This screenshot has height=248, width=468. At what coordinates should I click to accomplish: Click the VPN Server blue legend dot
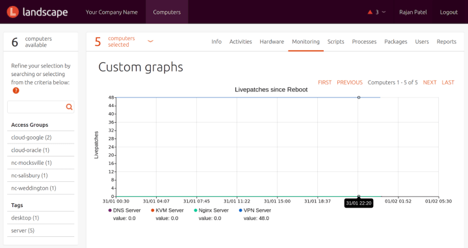click(x=240, y=210)
